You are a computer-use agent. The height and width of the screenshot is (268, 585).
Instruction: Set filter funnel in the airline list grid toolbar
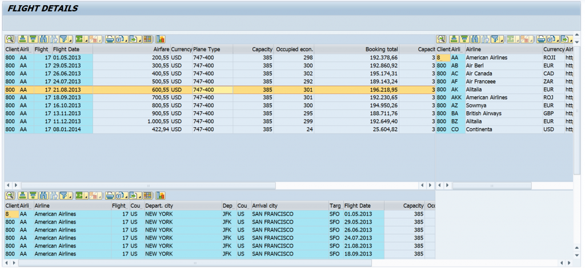[x=495, y=39]
